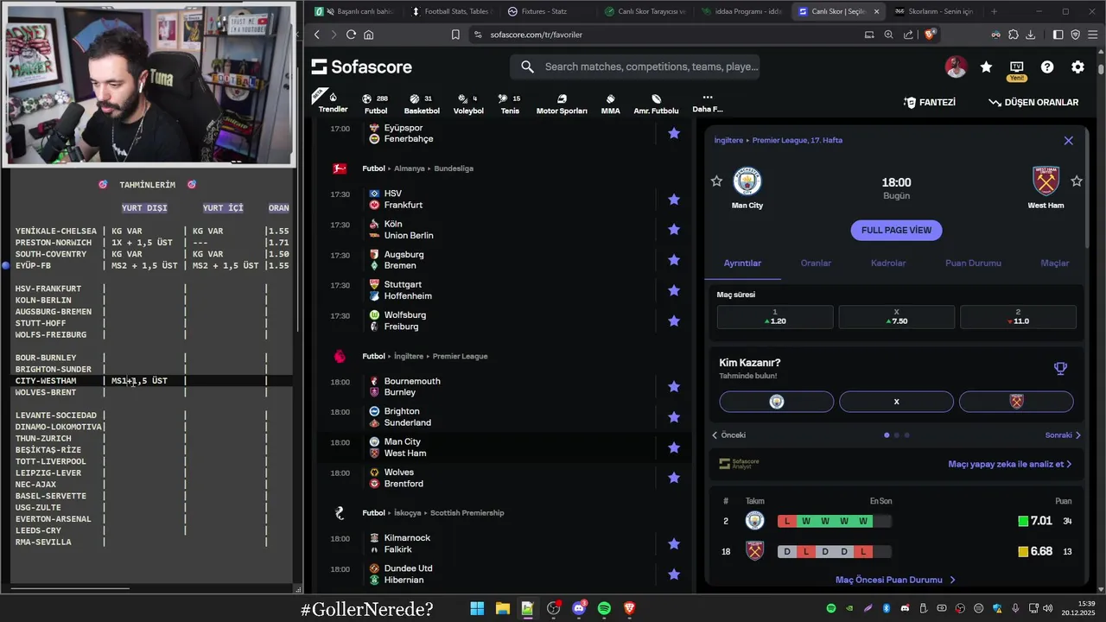Vote for a draw X
The image size is (1106, 622).
coord(896,402)
